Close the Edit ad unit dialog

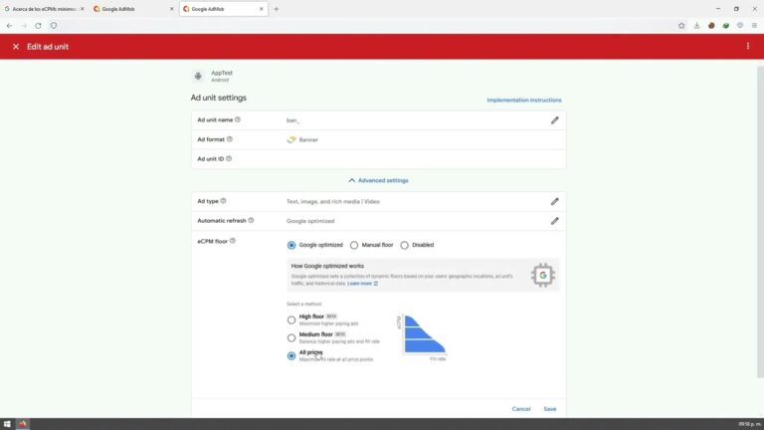16,47
